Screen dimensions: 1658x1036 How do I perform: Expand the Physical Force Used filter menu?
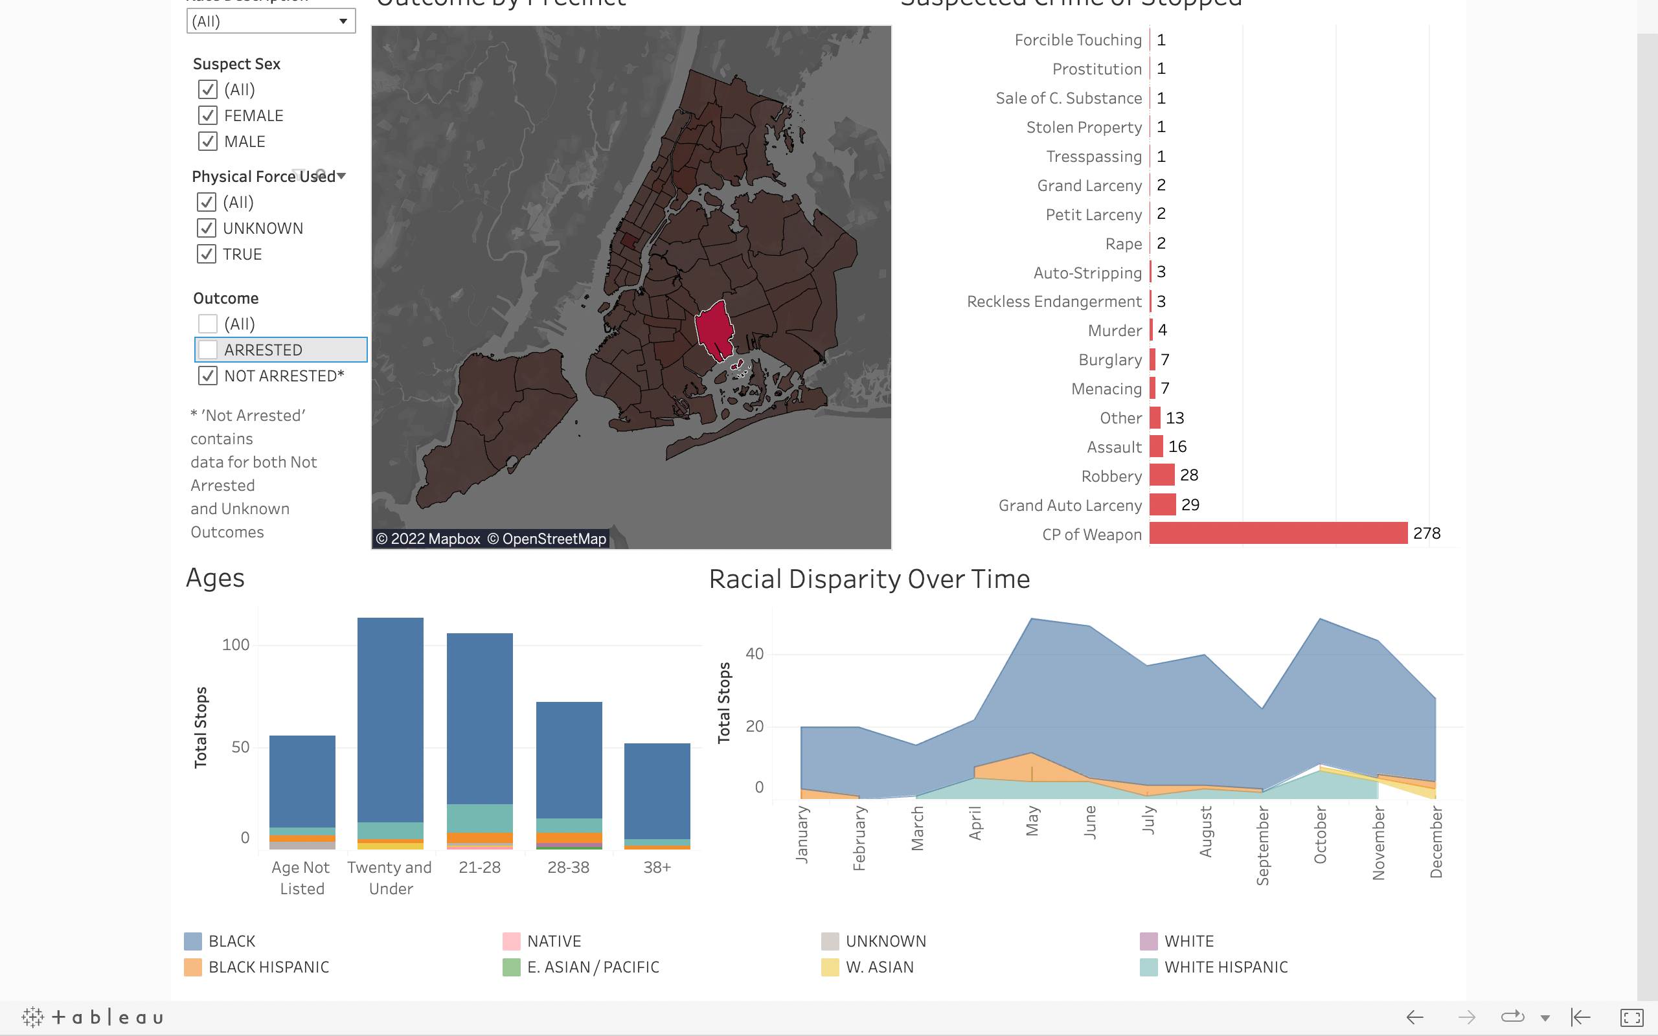pos(342,176)
